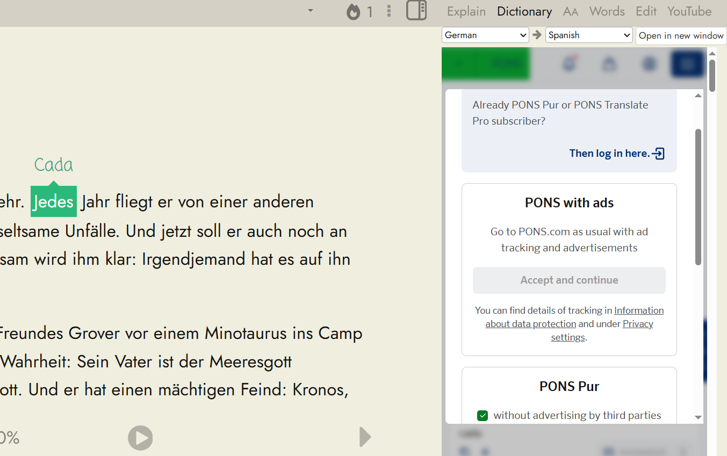Expand the German source language dropdown
The width and height of the screenshot is (727, 456).
point(486,35)
